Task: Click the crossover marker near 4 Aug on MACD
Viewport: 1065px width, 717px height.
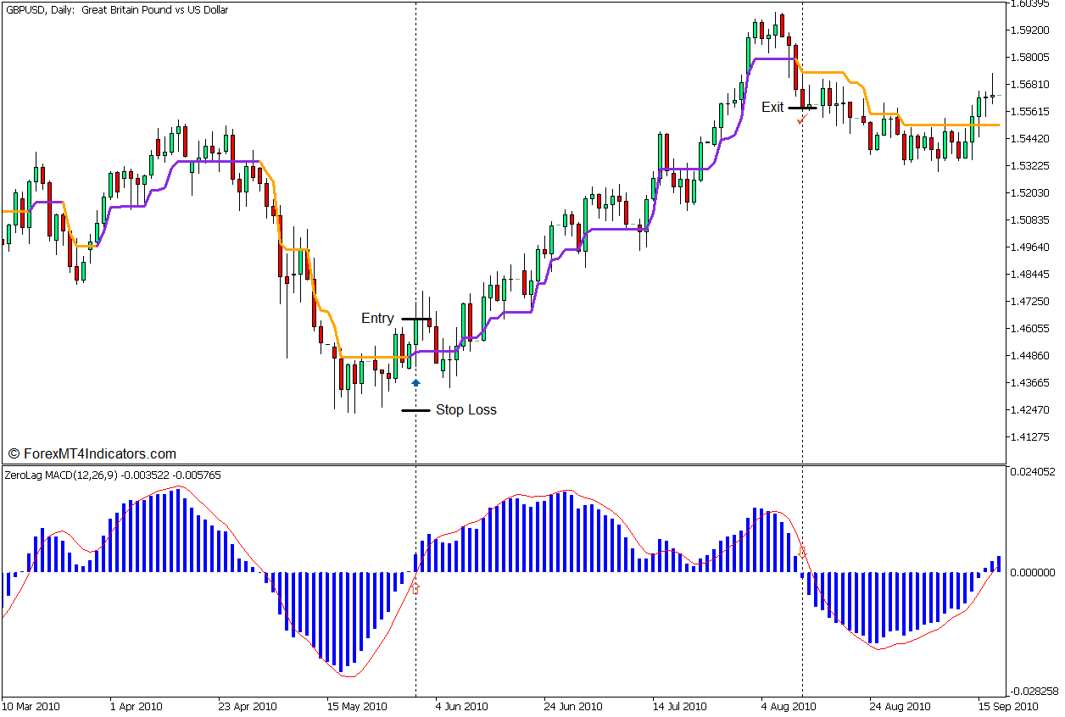Action: [802, 551]
